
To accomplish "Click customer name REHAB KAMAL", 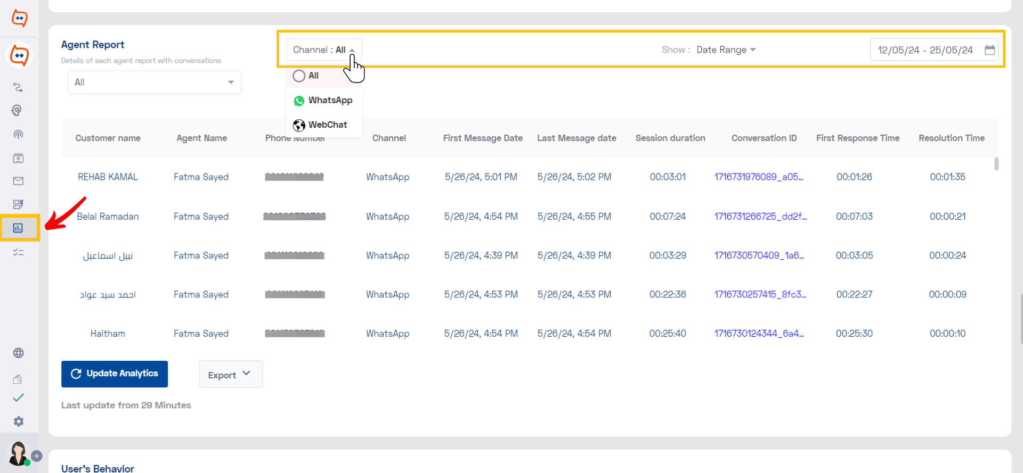I will [108, 177].
